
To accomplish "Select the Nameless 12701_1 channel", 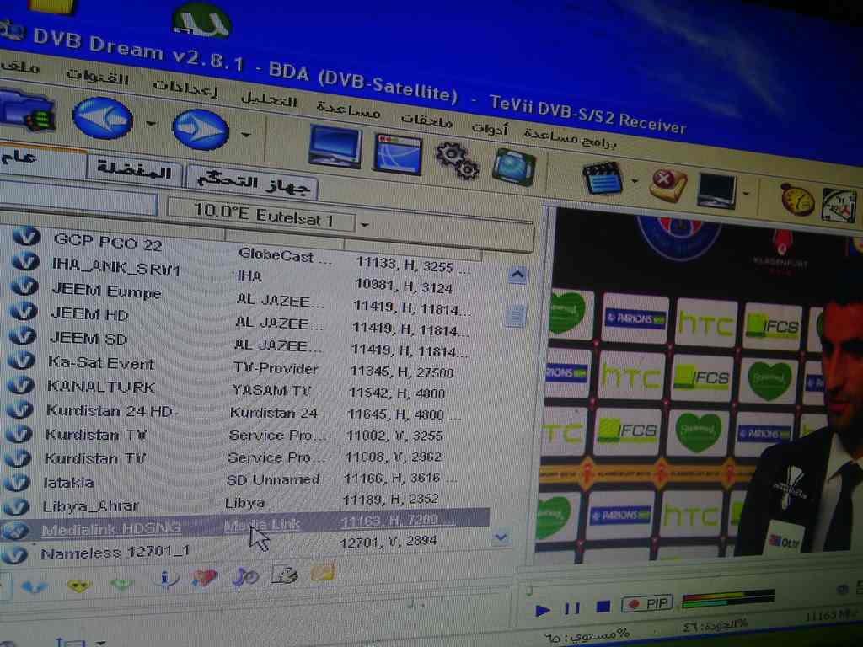I will (115, 553).
